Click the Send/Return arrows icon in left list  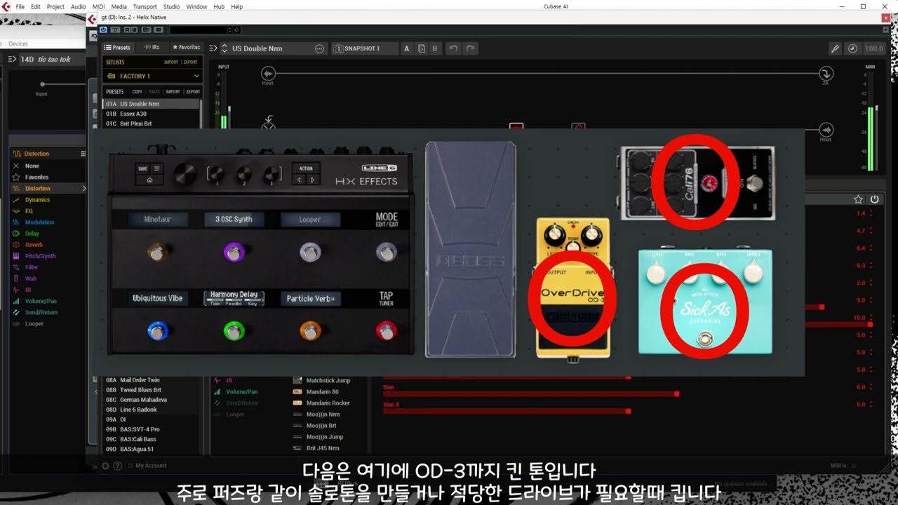pos(16,312)
